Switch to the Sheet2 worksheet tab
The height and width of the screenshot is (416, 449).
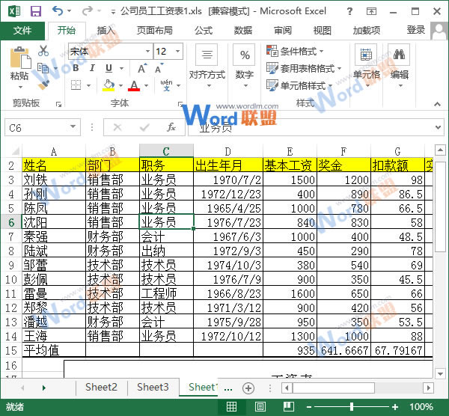(x=101, y=387)
